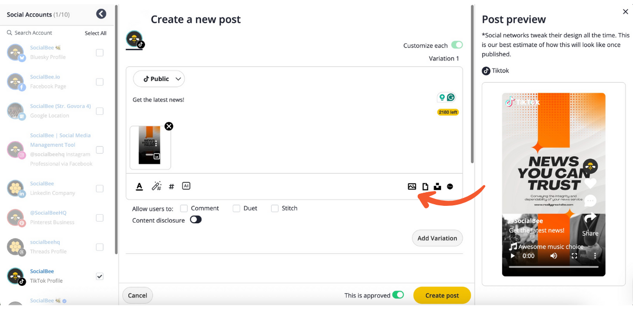Click the hashtag icon in editor toolbar

pos(171,186)
